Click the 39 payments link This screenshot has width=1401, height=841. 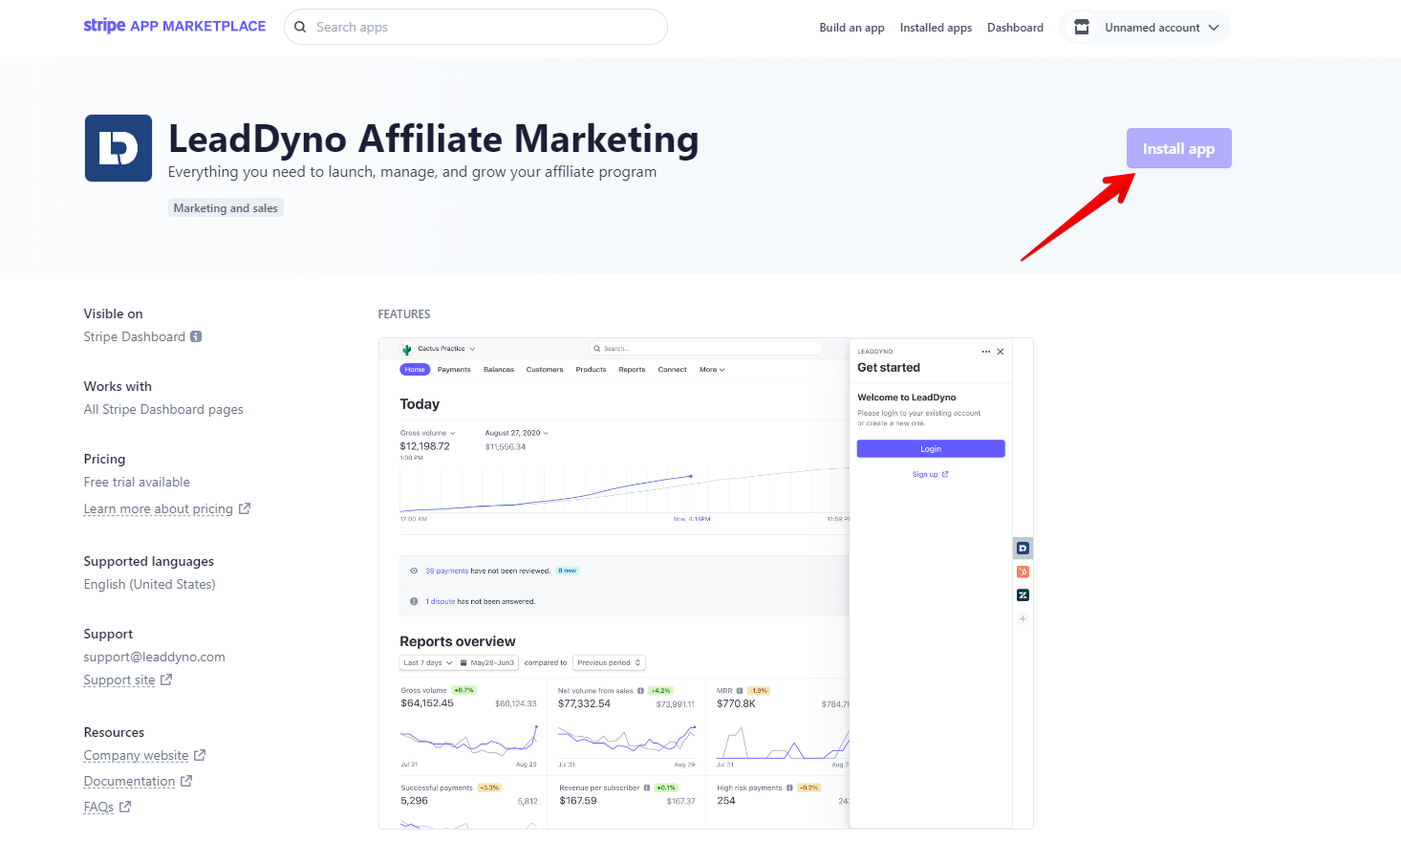[447, 571]
